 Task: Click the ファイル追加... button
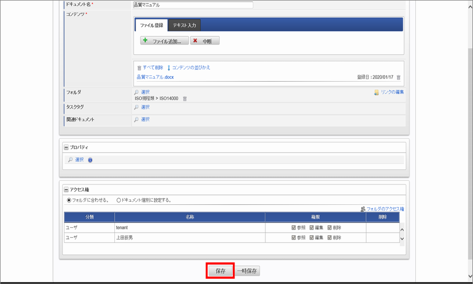click(165, 41)
